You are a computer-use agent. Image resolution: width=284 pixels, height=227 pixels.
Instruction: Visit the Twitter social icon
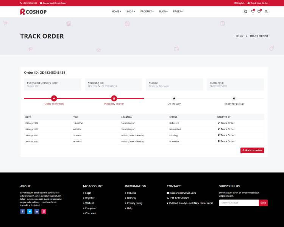pos(30,211)
